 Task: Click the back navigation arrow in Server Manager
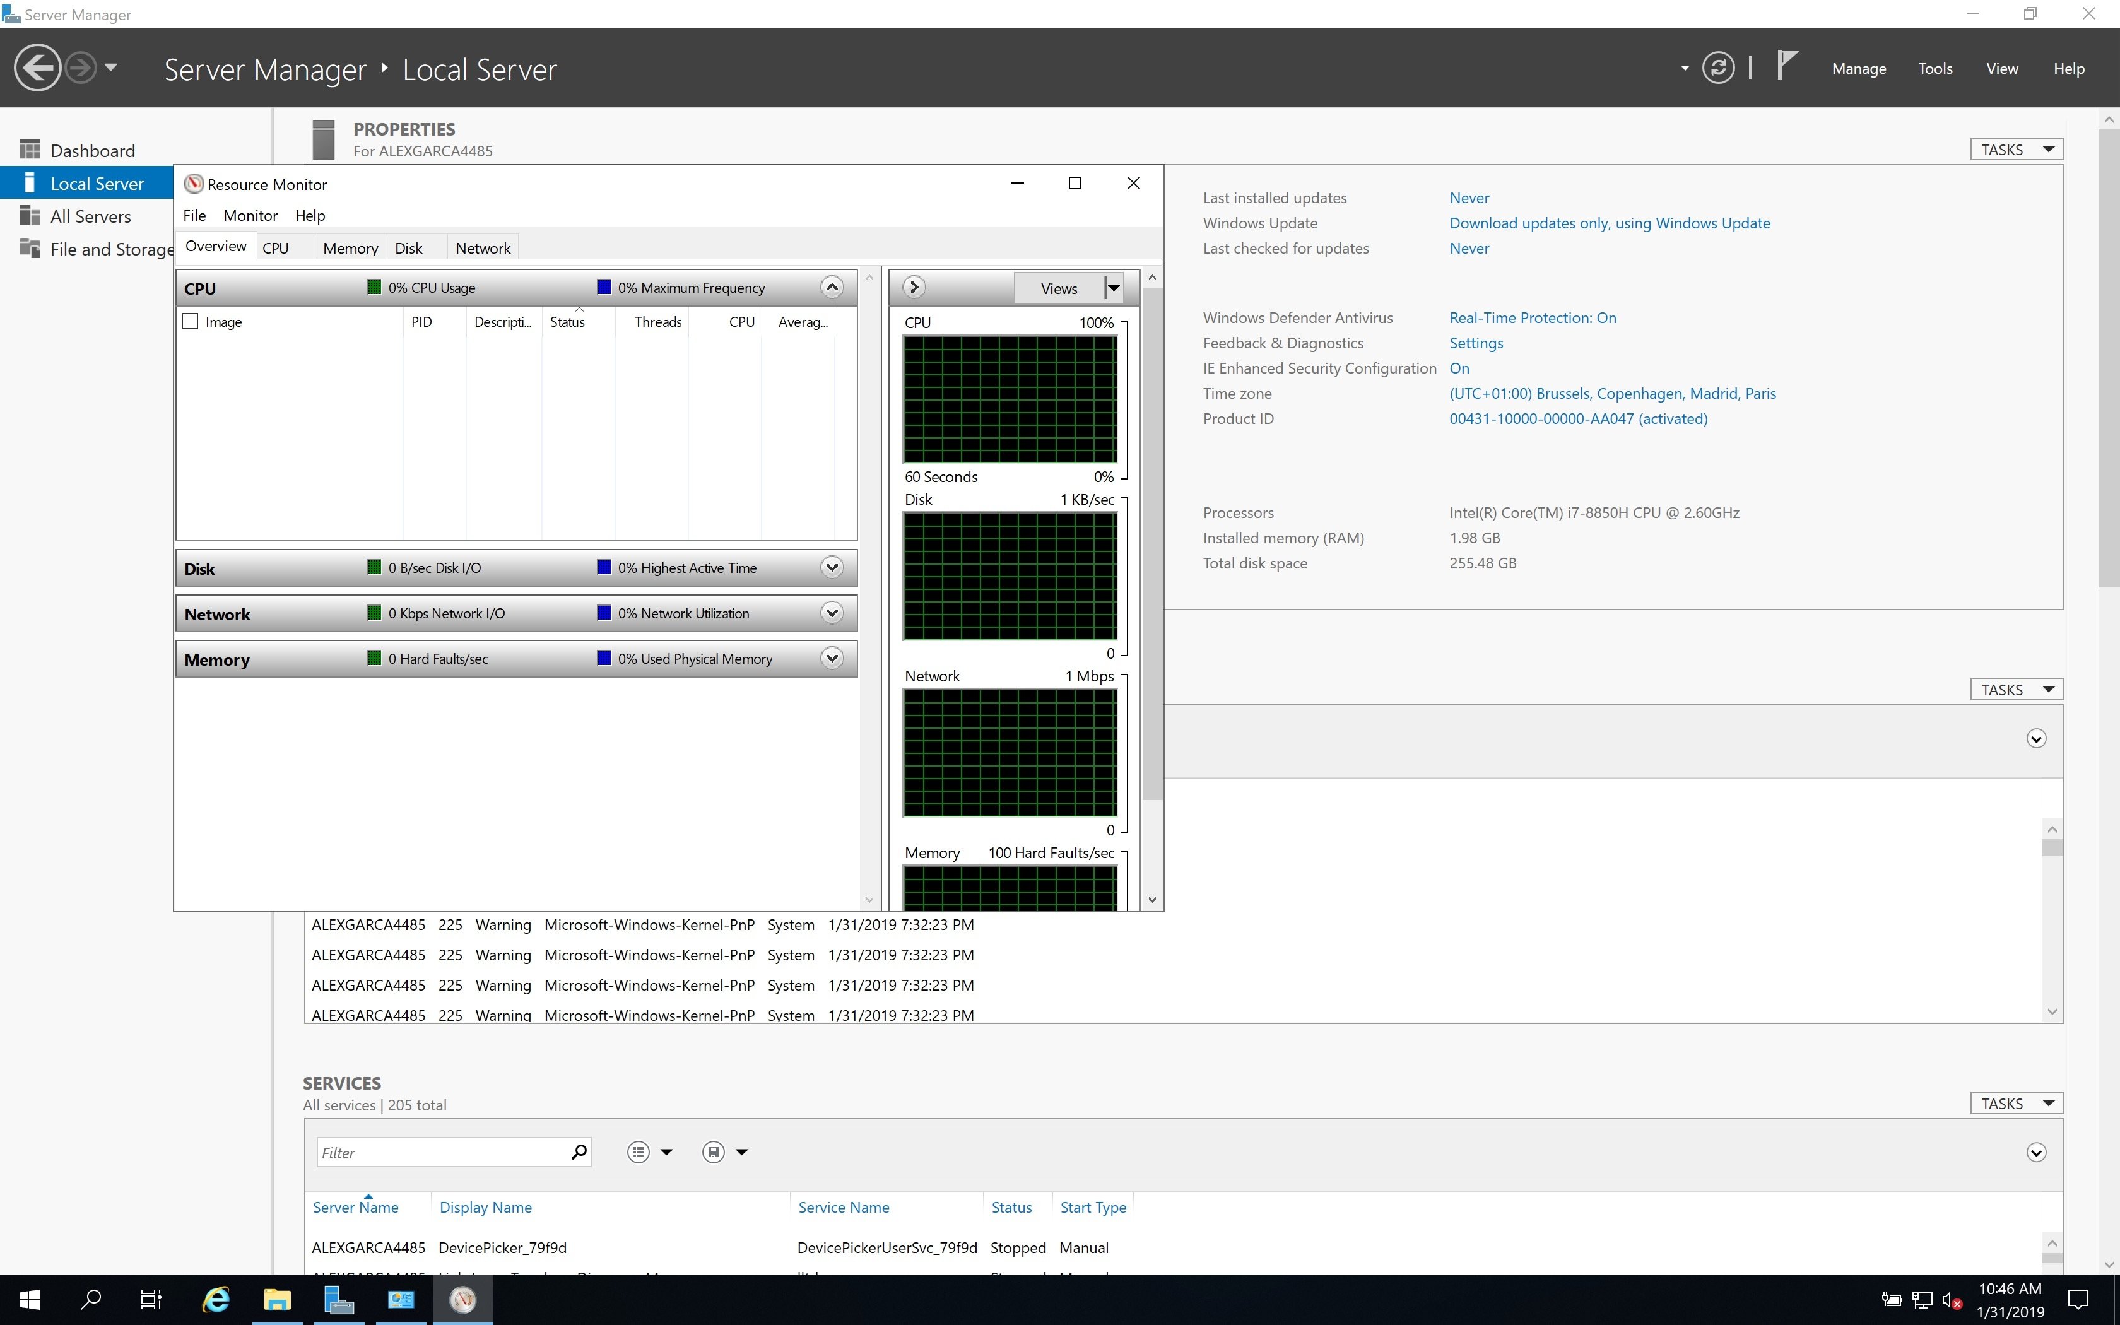tap(37, 67)
